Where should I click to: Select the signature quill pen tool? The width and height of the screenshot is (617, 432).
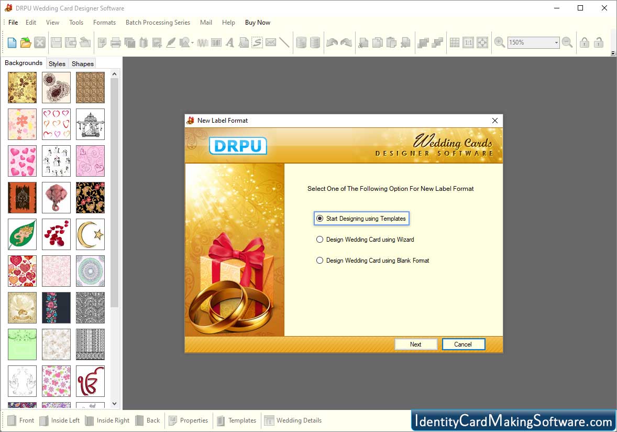pyautogui.click(x=171, y=42)
